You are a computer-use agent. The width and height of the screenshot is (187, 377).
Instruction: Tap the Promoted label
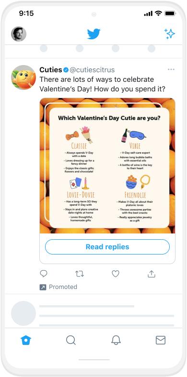63,287
